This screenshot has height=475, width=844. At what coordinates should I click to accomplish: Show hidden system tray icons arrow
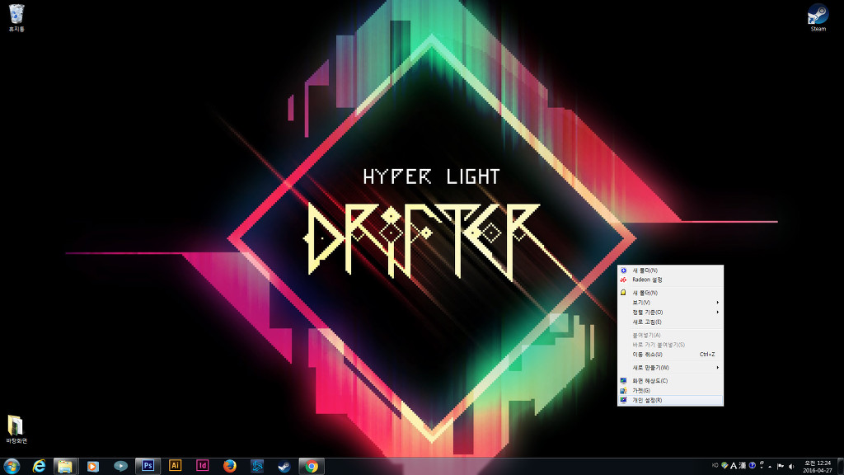[770, 466]
